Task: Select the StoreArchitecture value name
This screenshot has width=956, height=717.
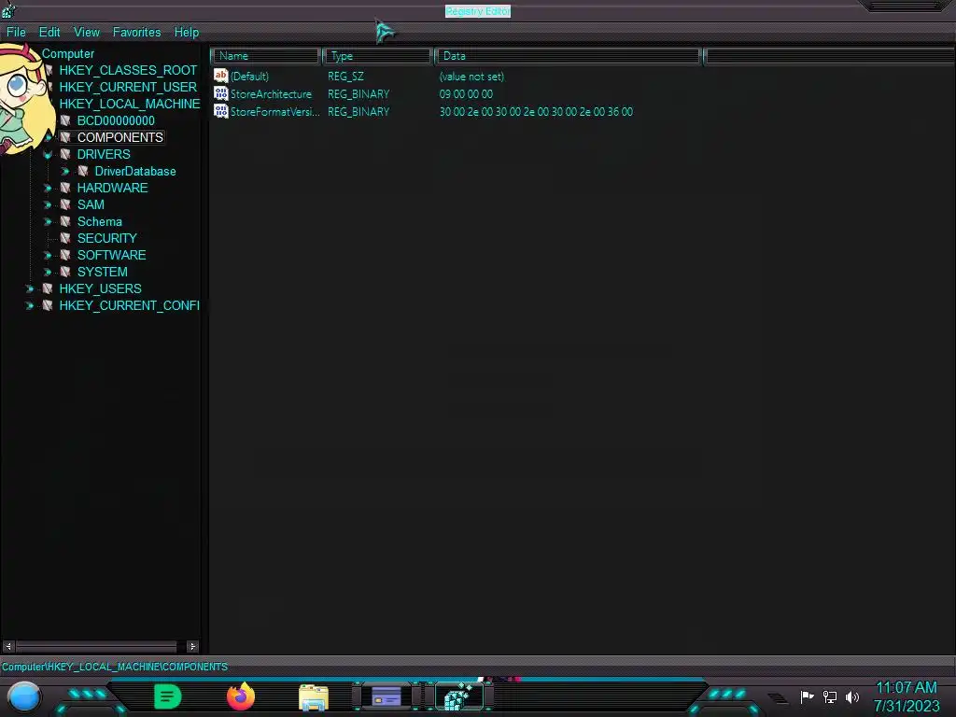Action: coord(271,94)
